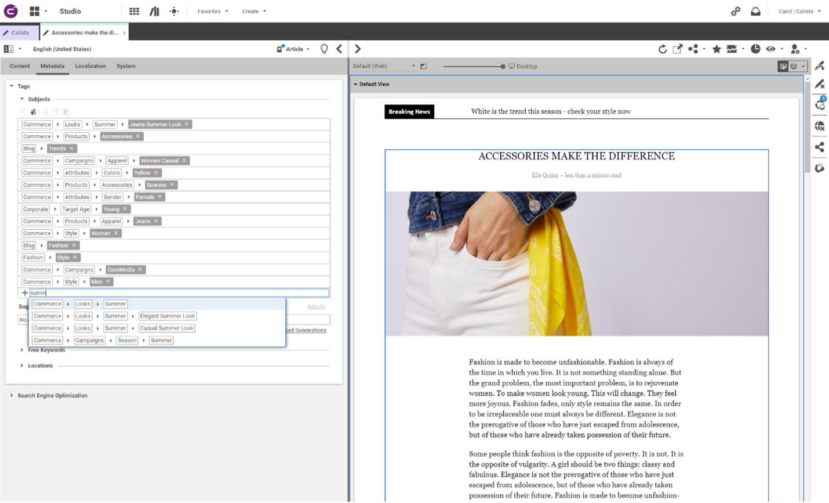Toggle the 1|2 version comparison icon

tap(9, 49)
